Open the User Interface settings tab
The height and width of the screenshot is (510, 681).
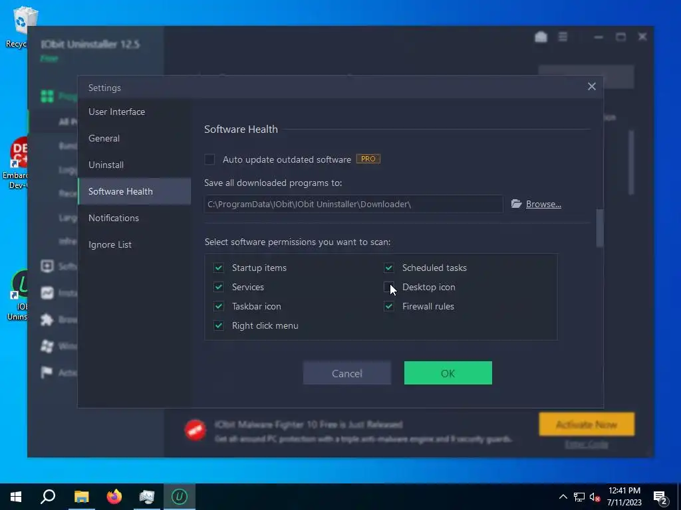point(134,112)
